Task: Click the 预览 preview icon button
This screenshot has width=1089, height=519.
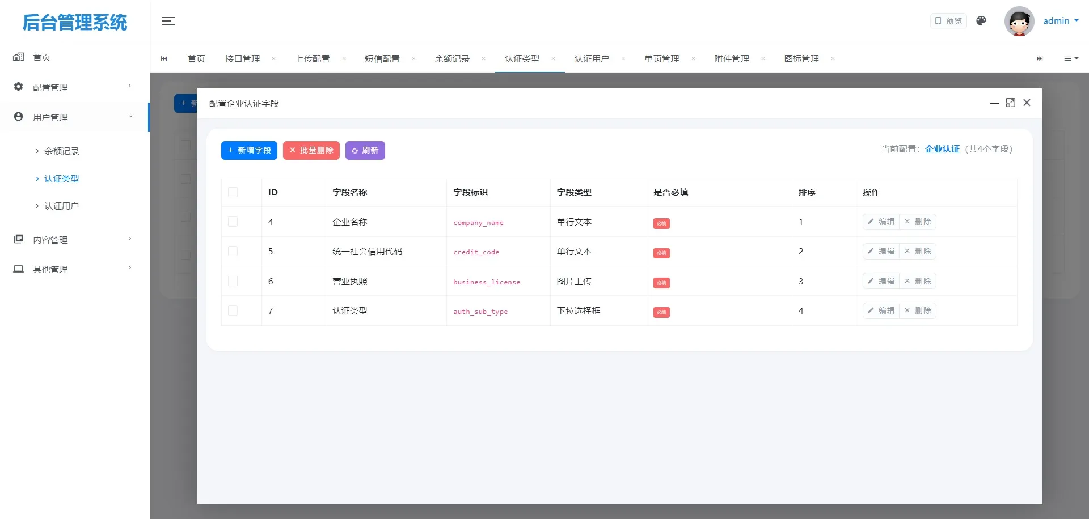Action: pos(948,21)
